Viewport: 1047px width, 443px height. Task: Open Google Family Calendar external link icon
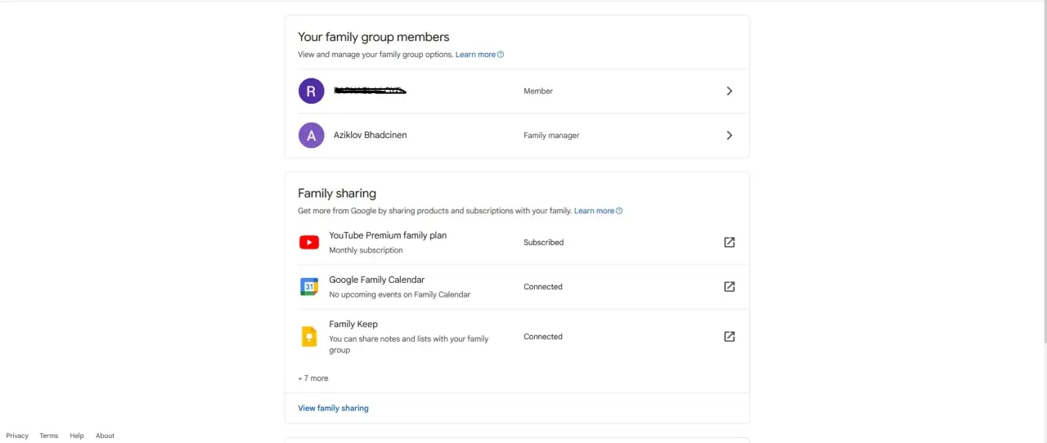pos(730,287)
